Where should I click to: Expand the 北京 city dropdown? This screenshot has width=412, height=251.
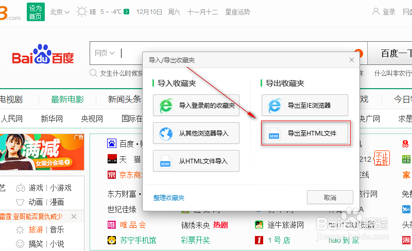[x=60, y=12]
